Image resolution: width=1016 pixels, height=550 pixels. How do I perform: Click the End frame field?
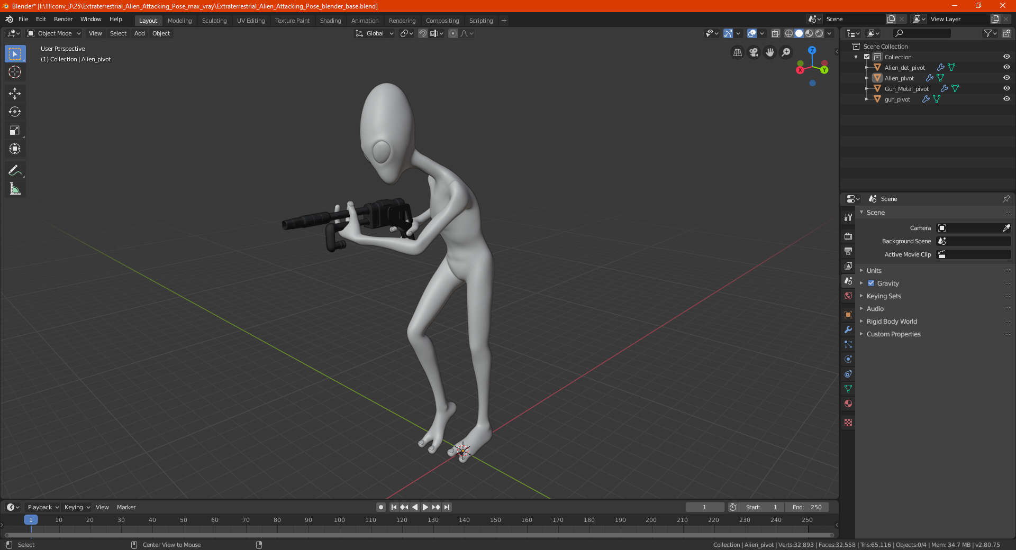click(x=807, y=507)
